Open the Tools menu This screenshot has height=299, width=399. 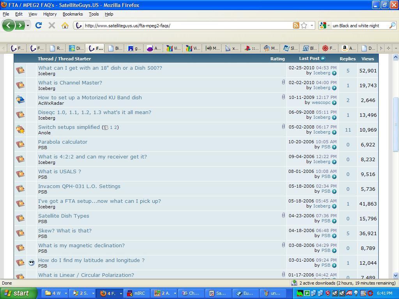coord(94,14)
